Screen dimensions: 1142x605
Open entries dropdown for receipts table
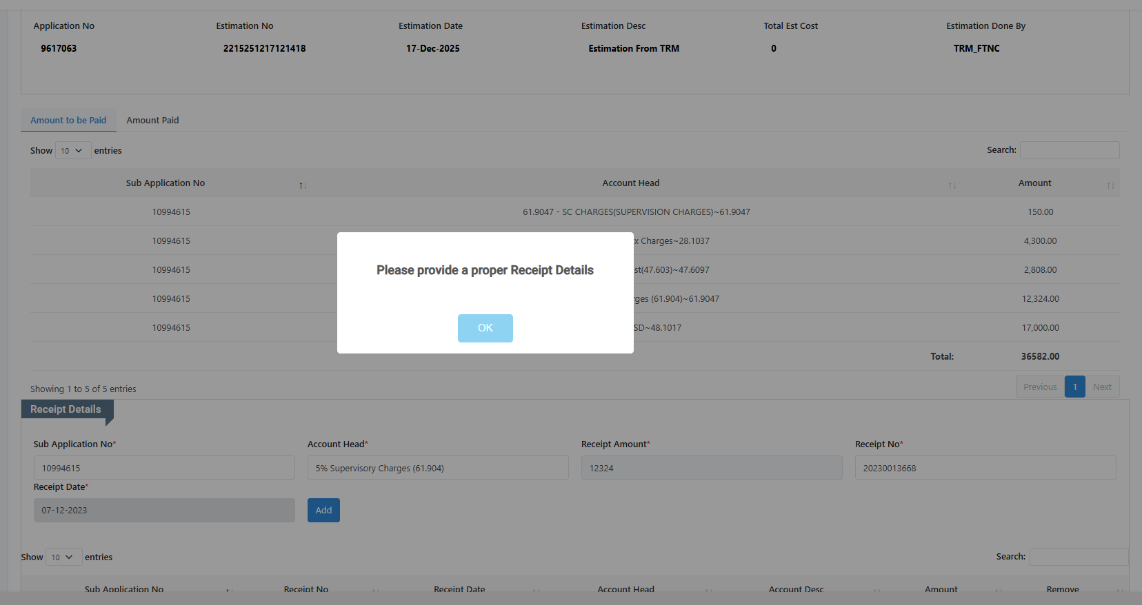tap(63, 557)
